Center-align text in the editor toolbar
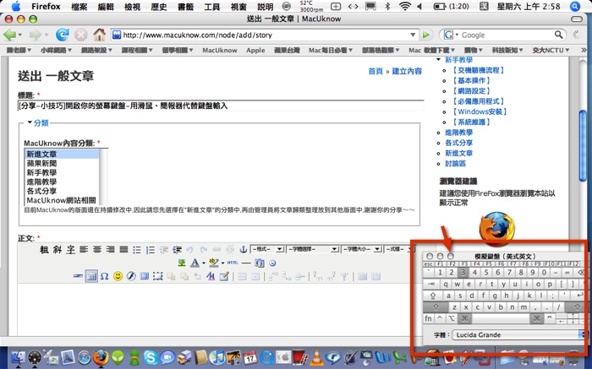The height and width of the screenshot is (369, 592). (x=97, y=249)
